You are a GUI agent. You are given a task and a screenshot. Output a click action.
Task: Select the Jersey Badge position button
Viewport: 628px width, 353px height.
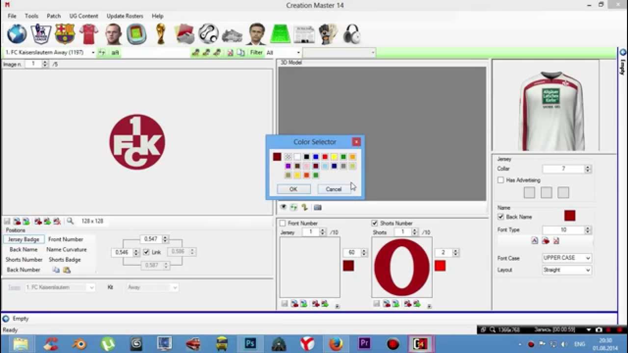pyautogui.click(x=24, y=239)
